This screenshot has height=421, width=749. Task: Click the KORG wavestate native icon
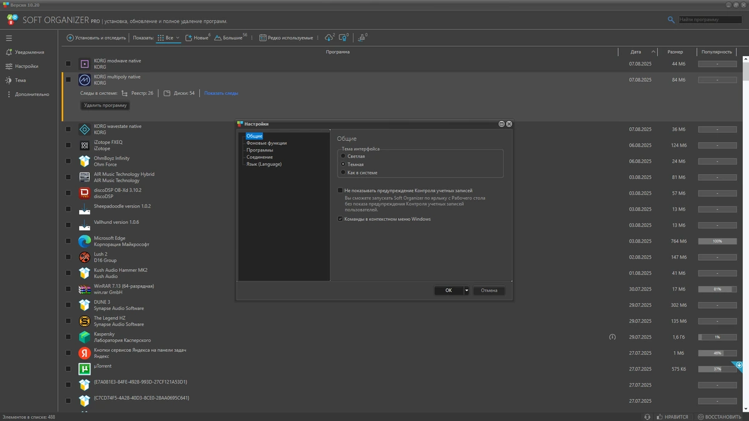[84, 129]
